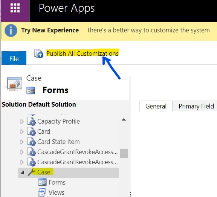Click the Case entity header icon
This screenshot has height=197, width=217.
pyautogui.click(x=15, y=84)
